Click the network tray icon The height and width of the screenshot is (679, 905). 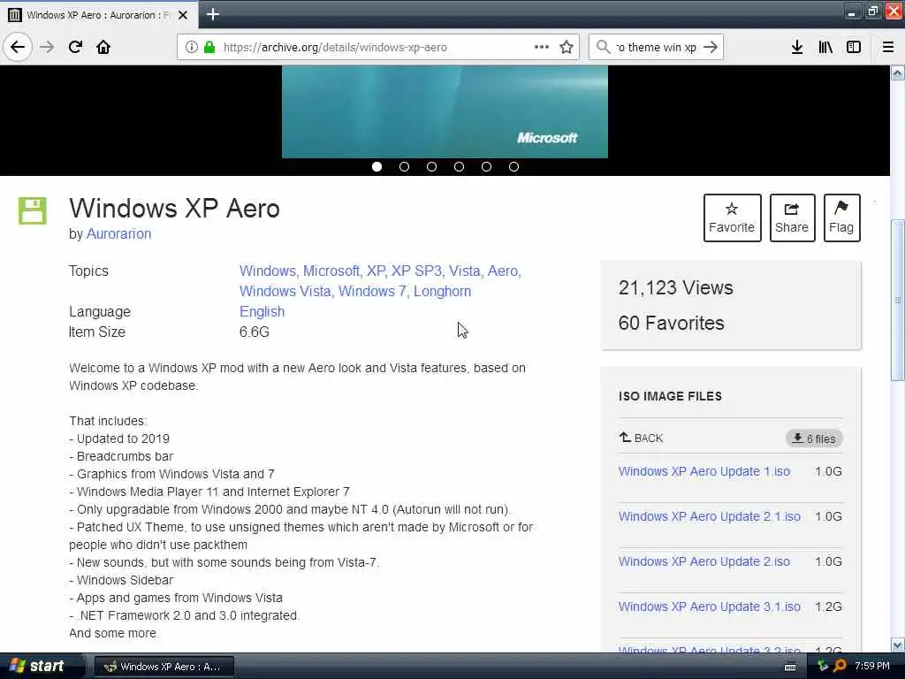[x=823, y=667]
